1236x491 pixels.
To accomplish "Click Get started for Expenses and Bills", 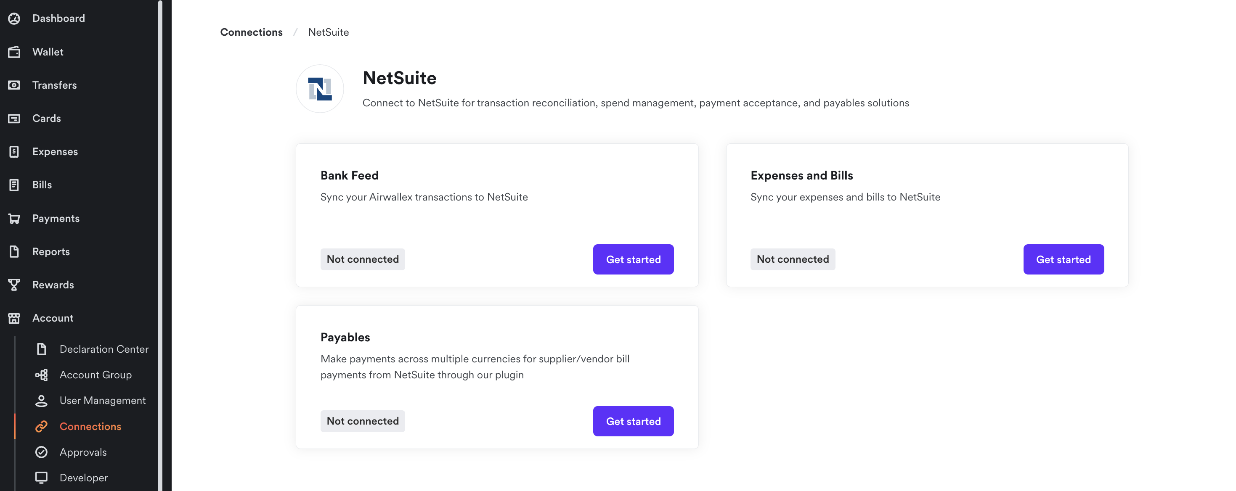I will coord(1063,259).
